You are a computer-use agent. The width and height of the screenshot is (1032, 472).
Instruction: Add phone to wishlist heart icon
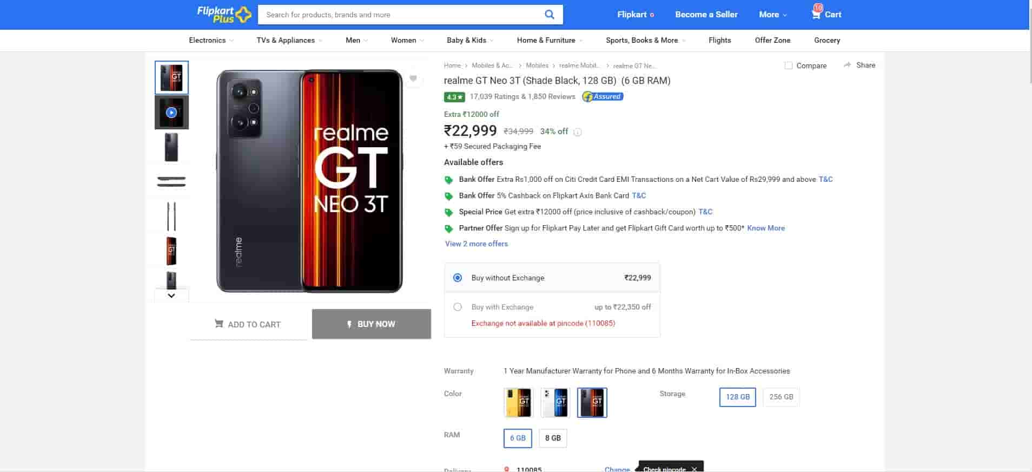[x=413, y=78]
